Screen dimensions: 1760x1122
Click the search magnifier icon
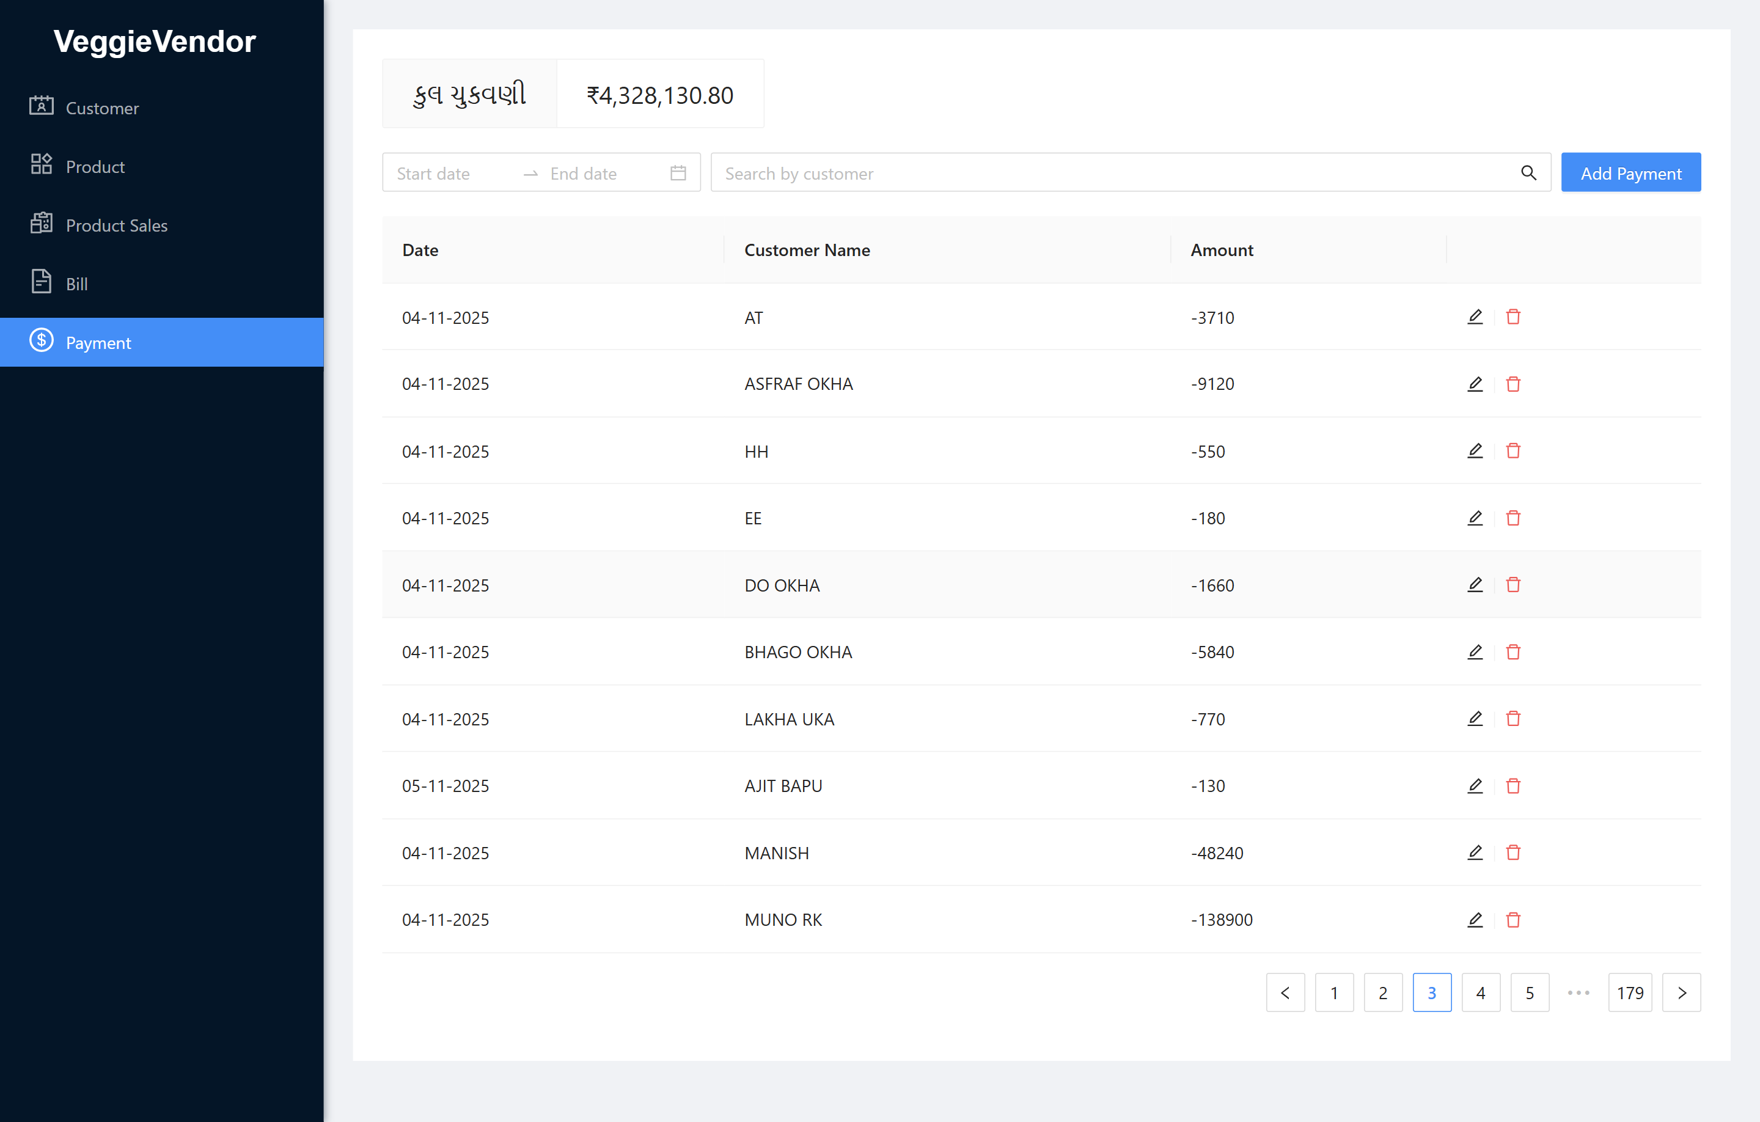(x=1529, y=173)
